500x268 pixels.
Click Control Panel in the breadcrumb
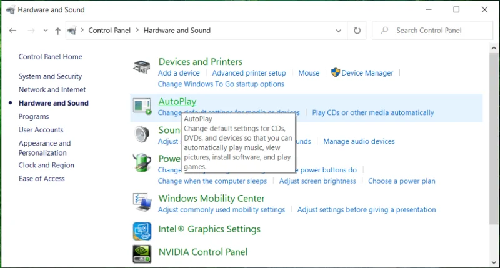[109, 31]
